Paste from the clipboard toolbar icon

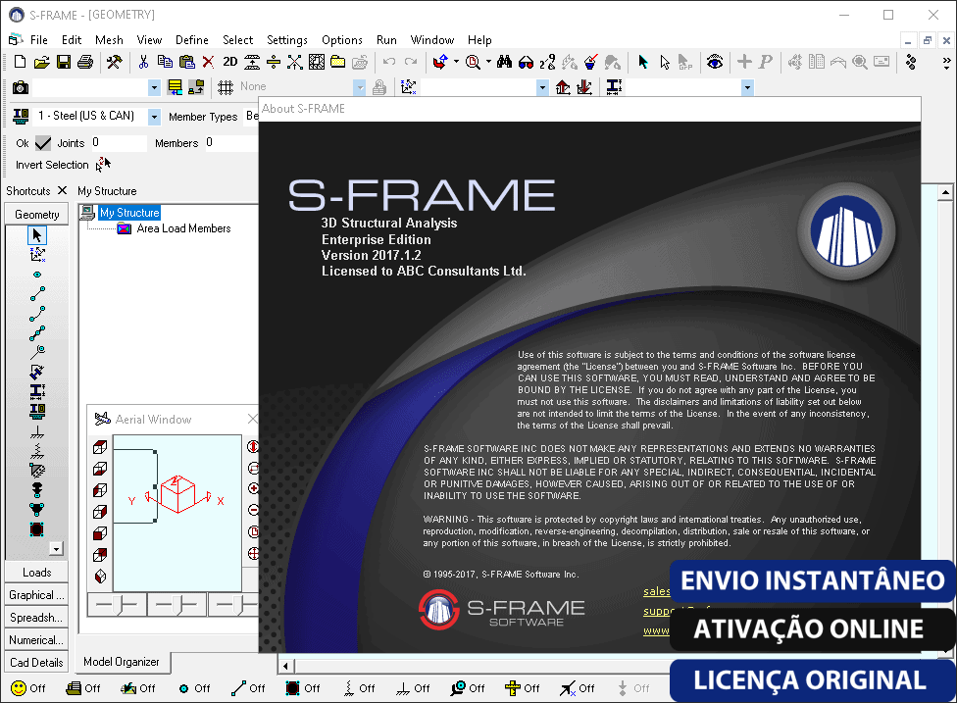click(186, 62)
